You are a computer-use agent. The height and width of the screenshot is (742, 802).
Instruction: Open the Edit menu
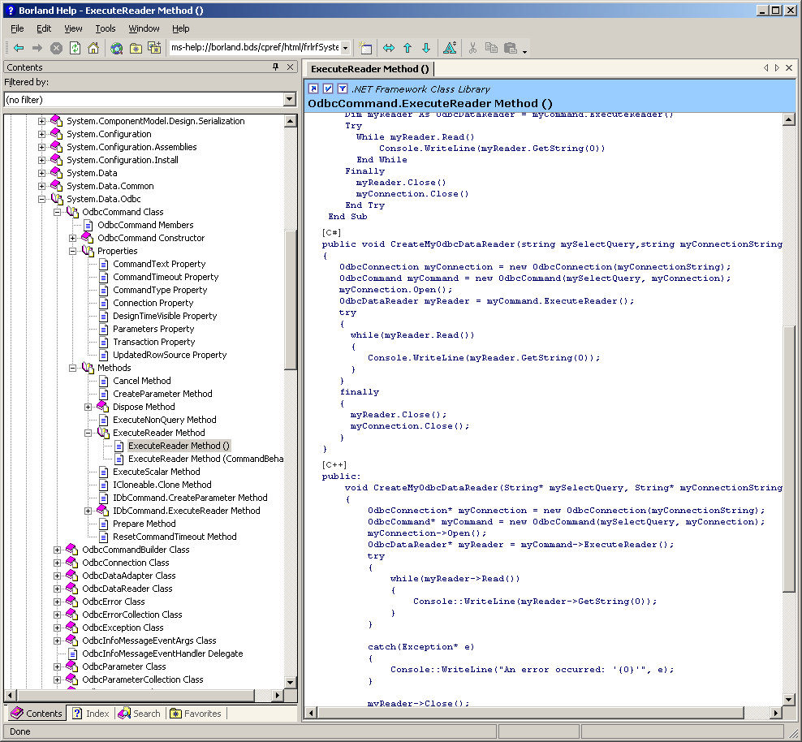[44, 28]
